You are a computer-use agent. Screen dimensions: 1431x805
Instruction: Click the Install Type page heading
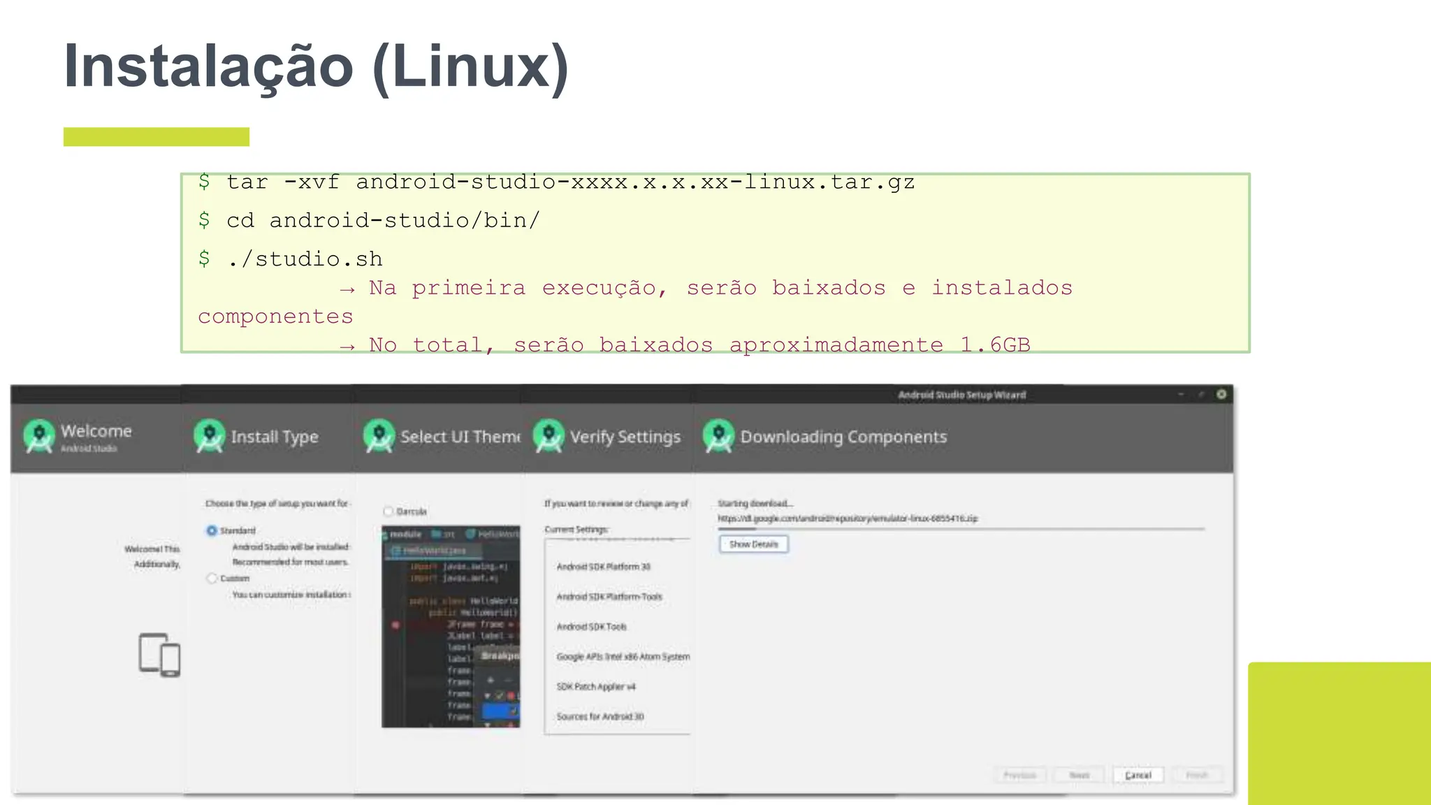(275, 437)
